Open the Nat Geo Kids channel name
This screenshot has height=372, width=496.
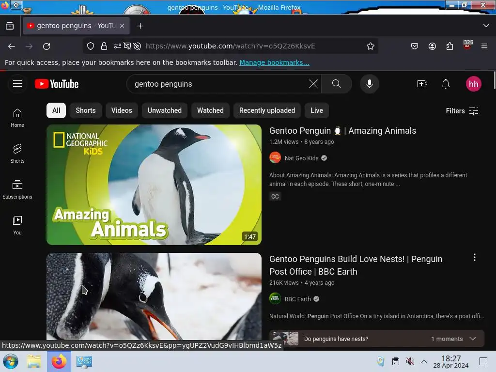pyautogui.click(x=301, y=158)
